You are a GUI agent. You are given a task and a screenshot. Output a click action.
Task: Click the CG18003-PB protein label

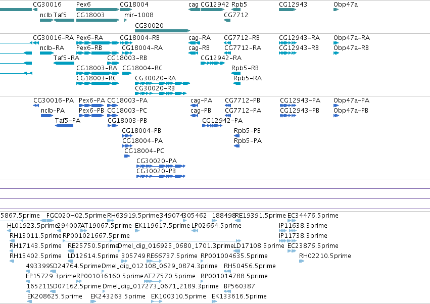point(127,121)
